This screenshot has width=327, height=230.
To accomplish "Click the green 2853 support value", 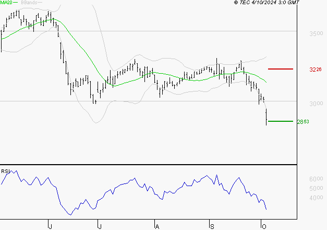I will (303, 122).
